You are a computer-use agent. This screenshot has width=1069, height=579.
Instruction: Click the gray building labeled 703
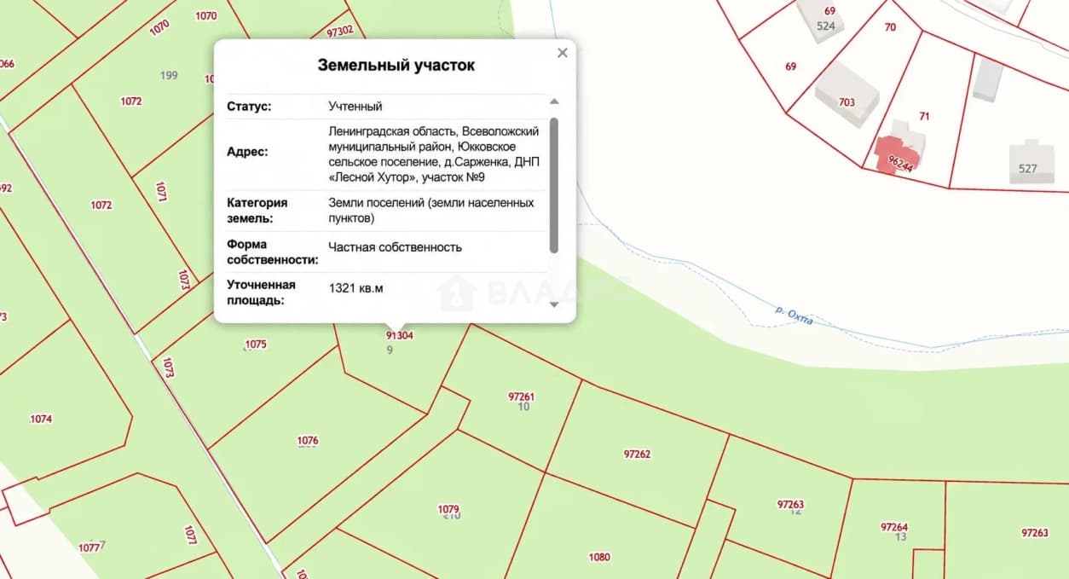847,96
